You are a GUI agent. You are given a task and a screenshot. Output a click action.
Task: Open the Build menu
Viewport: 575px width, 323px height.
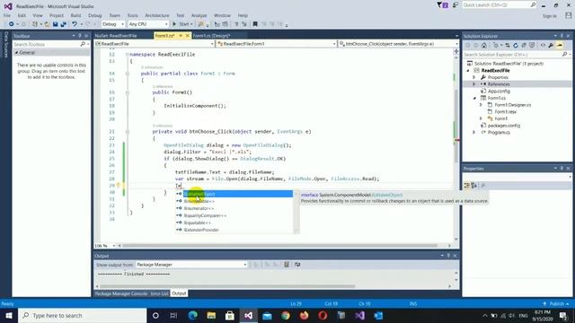pyautogui.click(x=75, y=15)
